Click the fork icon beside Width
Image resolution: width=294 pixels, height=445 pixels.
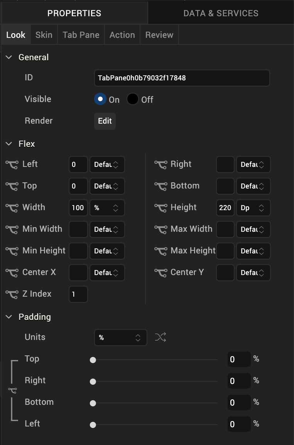(12, 208)
